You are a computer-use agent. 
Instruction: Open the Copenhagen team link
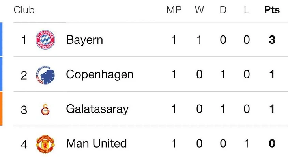click(x=100, y=74)
